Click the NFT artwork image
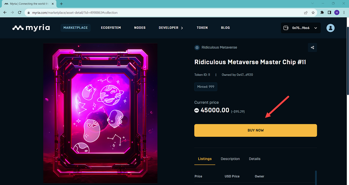Image resolution: width=349 pixels, height=185 pixels. coord(100,113)
